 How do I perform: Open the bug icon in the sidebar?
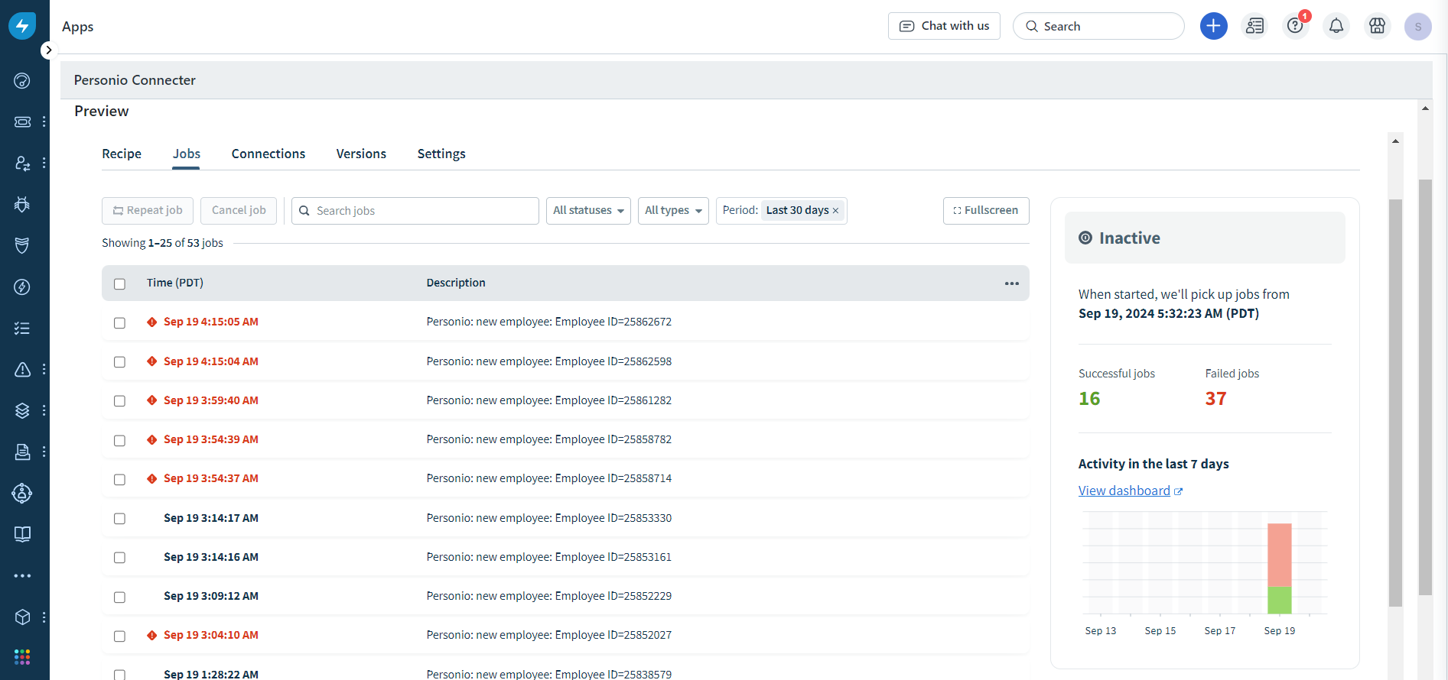22,204
